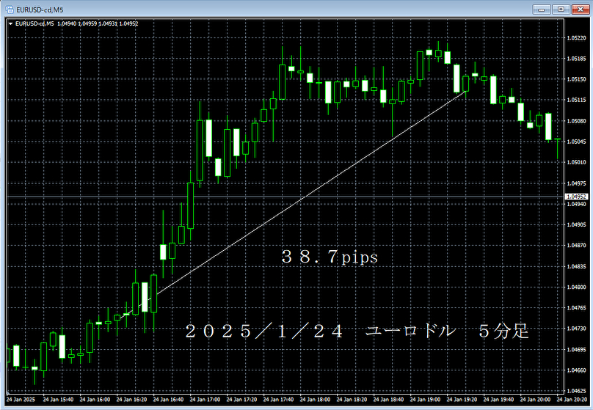Viewport: 593px width, 410px height.
Task: Click the 1.04625 price scale label
Action: [576, 391]
